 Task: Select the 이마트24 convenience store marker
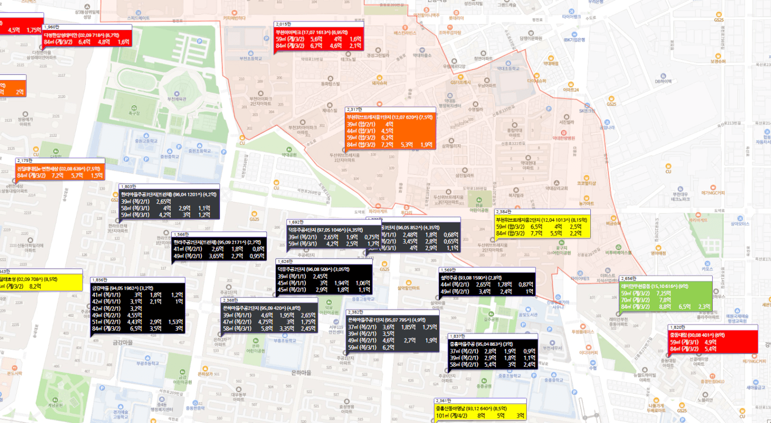click(571, 84)
